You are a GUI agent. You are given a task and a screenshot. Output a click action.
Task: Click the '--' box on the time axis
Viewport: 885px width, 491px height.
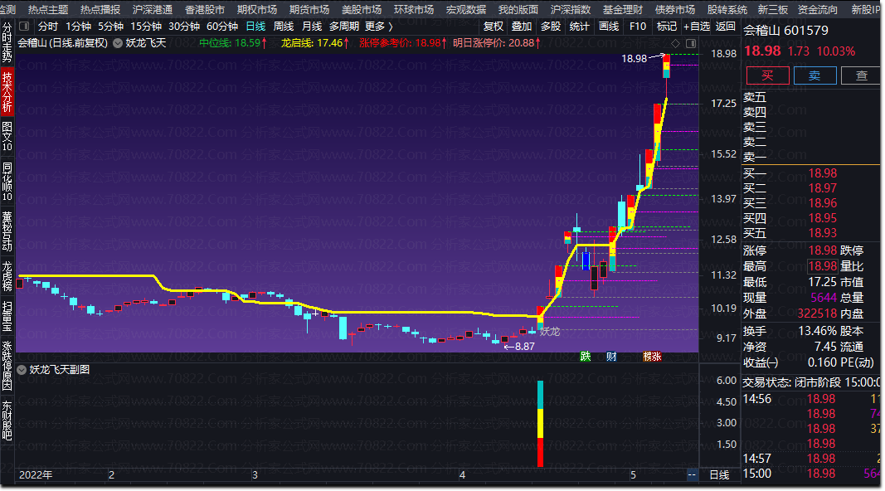click(692, 474)
